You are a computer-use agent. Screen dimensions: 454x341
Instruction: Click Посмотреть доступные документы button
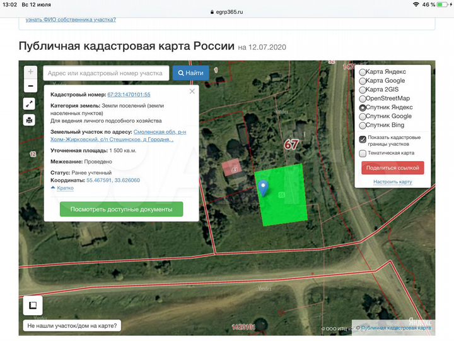(121, 209)
